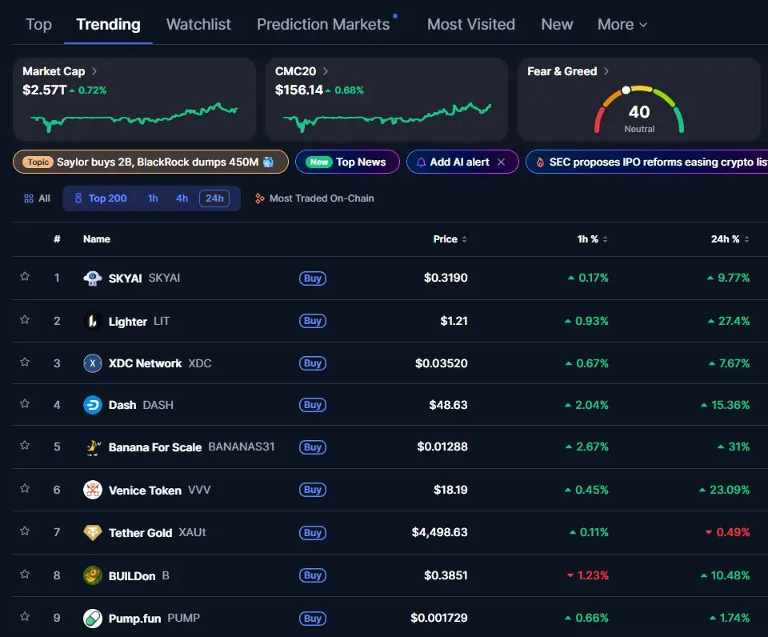The height and width of the screenshot is (637, 768).
Task: Click Buy button for Tether Gold
Action: 313,533
